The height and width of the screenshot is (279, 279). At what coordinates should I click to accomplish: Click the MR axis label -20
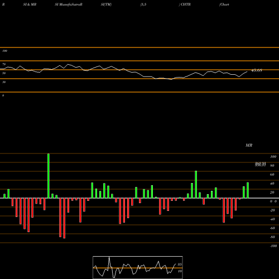pos(272,210)
